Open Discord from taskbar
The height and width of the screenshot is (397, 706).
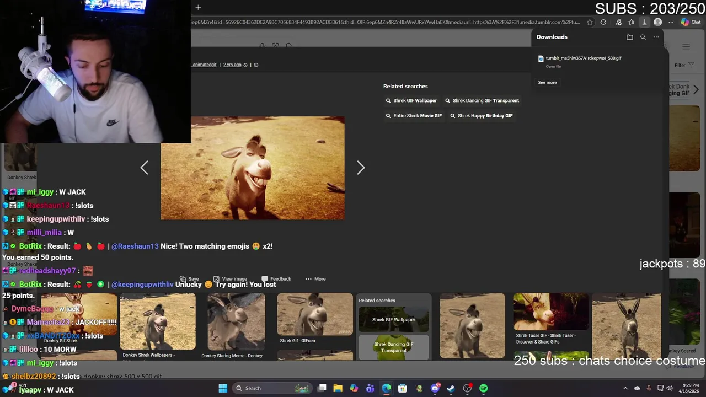(x=435, y=388)
